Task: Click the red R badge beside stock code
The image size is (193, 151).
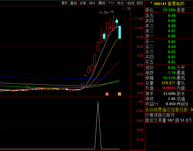Action: pos(151,3)
